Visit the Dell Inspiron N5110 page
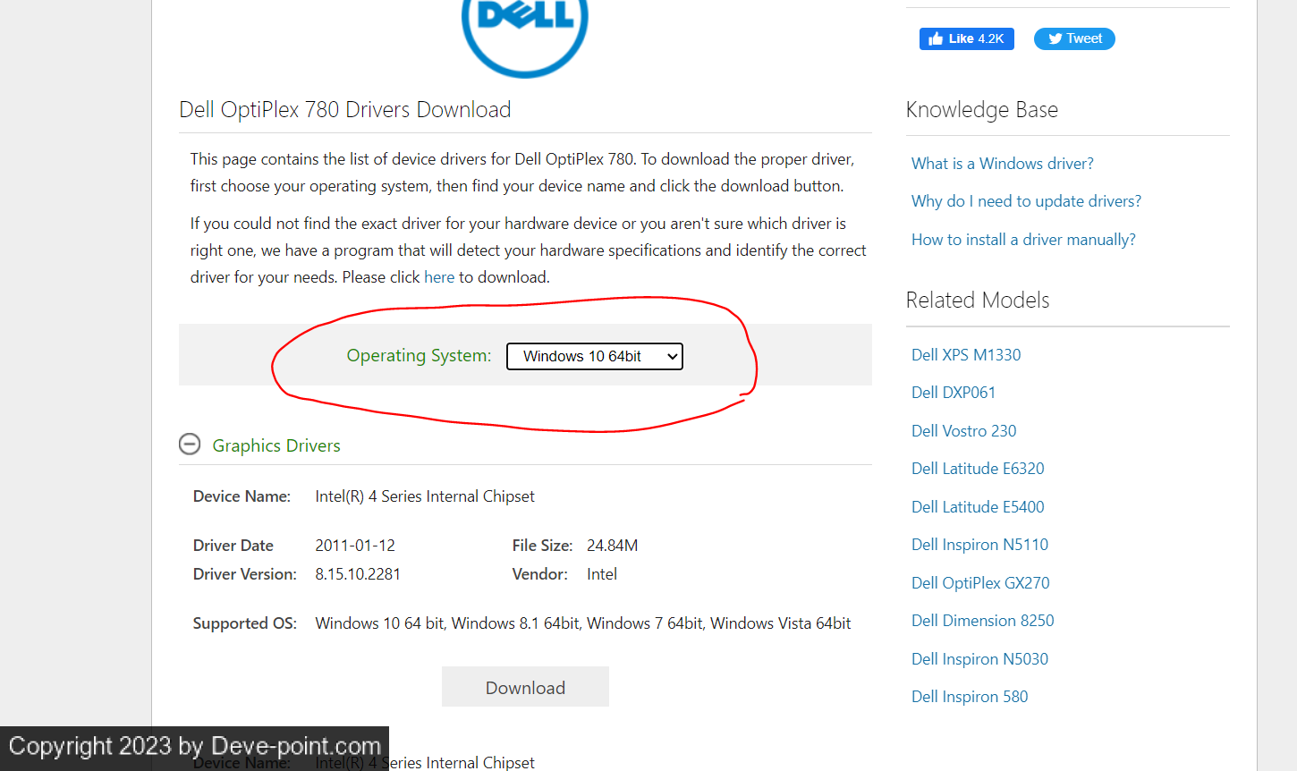Image resolution: width=1297 pixels, height=771 pixels. click(x=979, y=545)
